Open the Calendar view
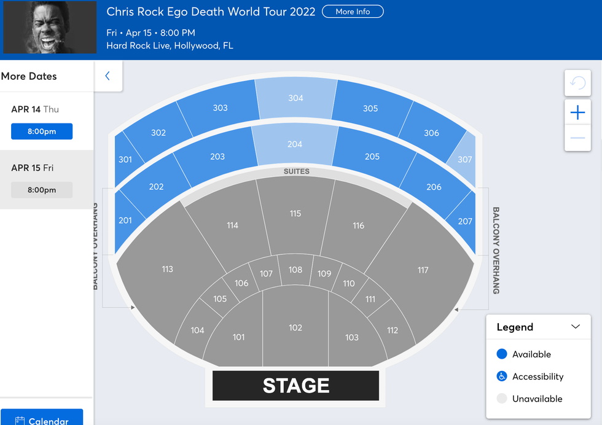 pyautogui.click(x=42, y=419)
